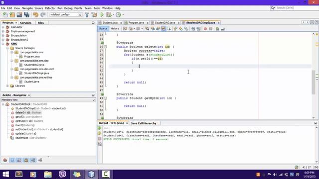Open Viber from the Windows taskbar
Screen dimensions: 319x179
tap(62, 174)
